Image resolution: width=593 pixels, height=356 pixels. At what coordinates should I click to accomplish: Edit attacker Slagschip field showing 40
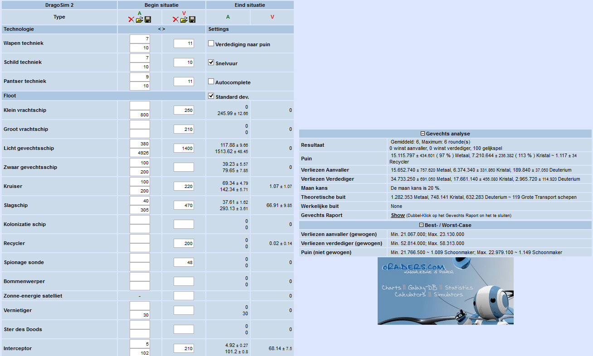(140, 201)
